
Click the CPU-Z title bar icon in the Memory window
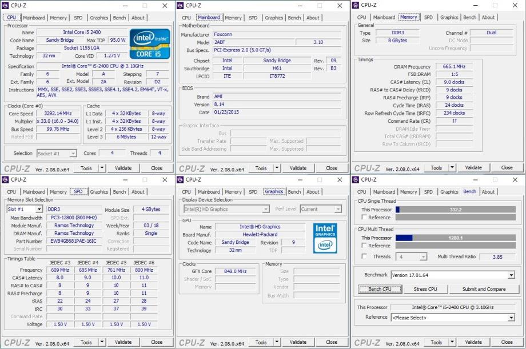(x=356, y=5)
